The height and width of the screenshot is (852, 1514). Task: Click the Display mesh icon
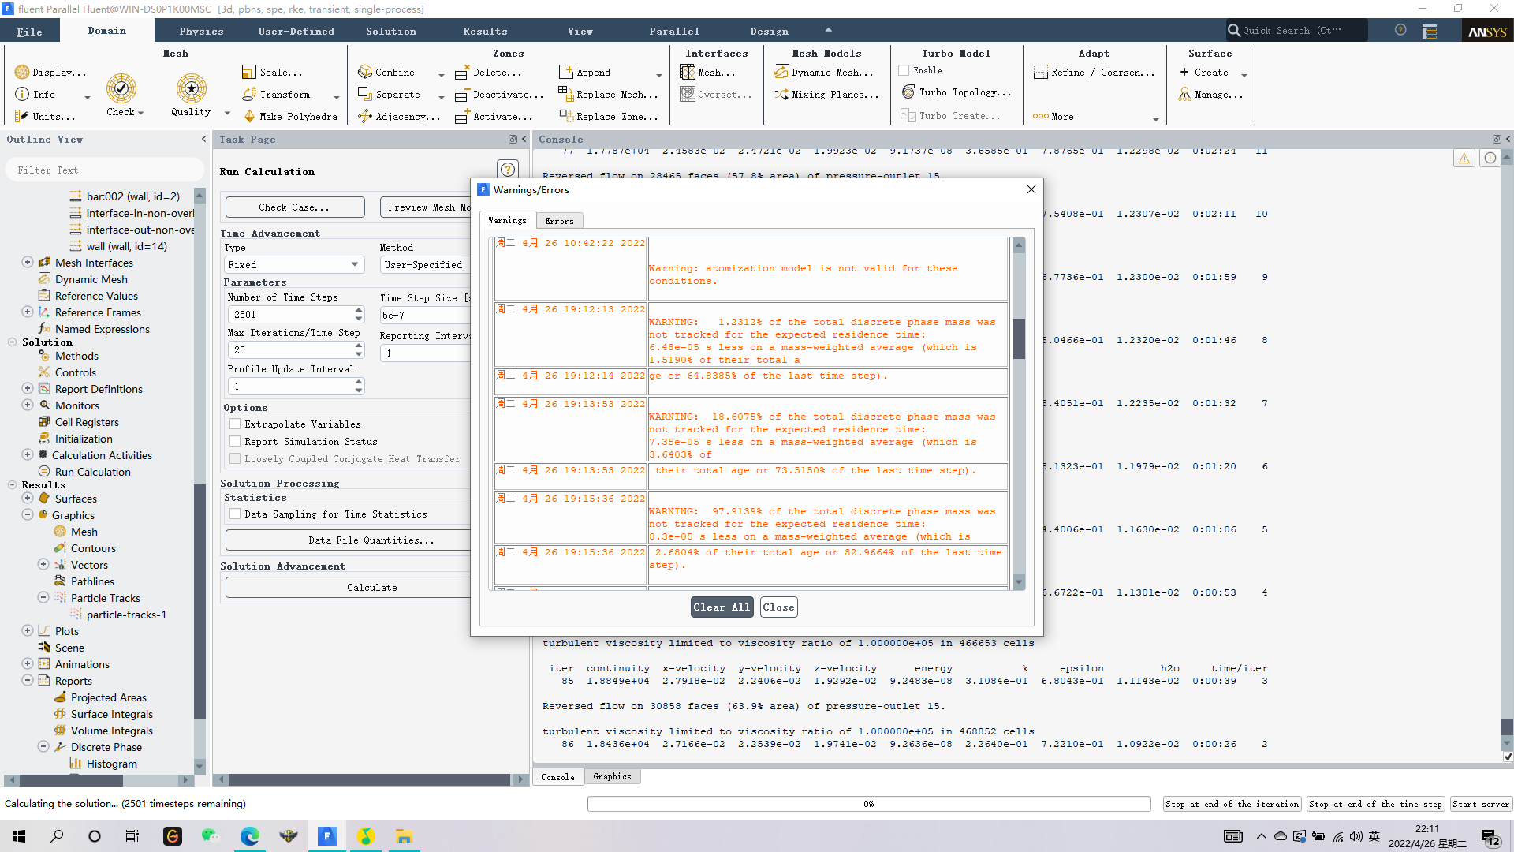coord(22,72)
